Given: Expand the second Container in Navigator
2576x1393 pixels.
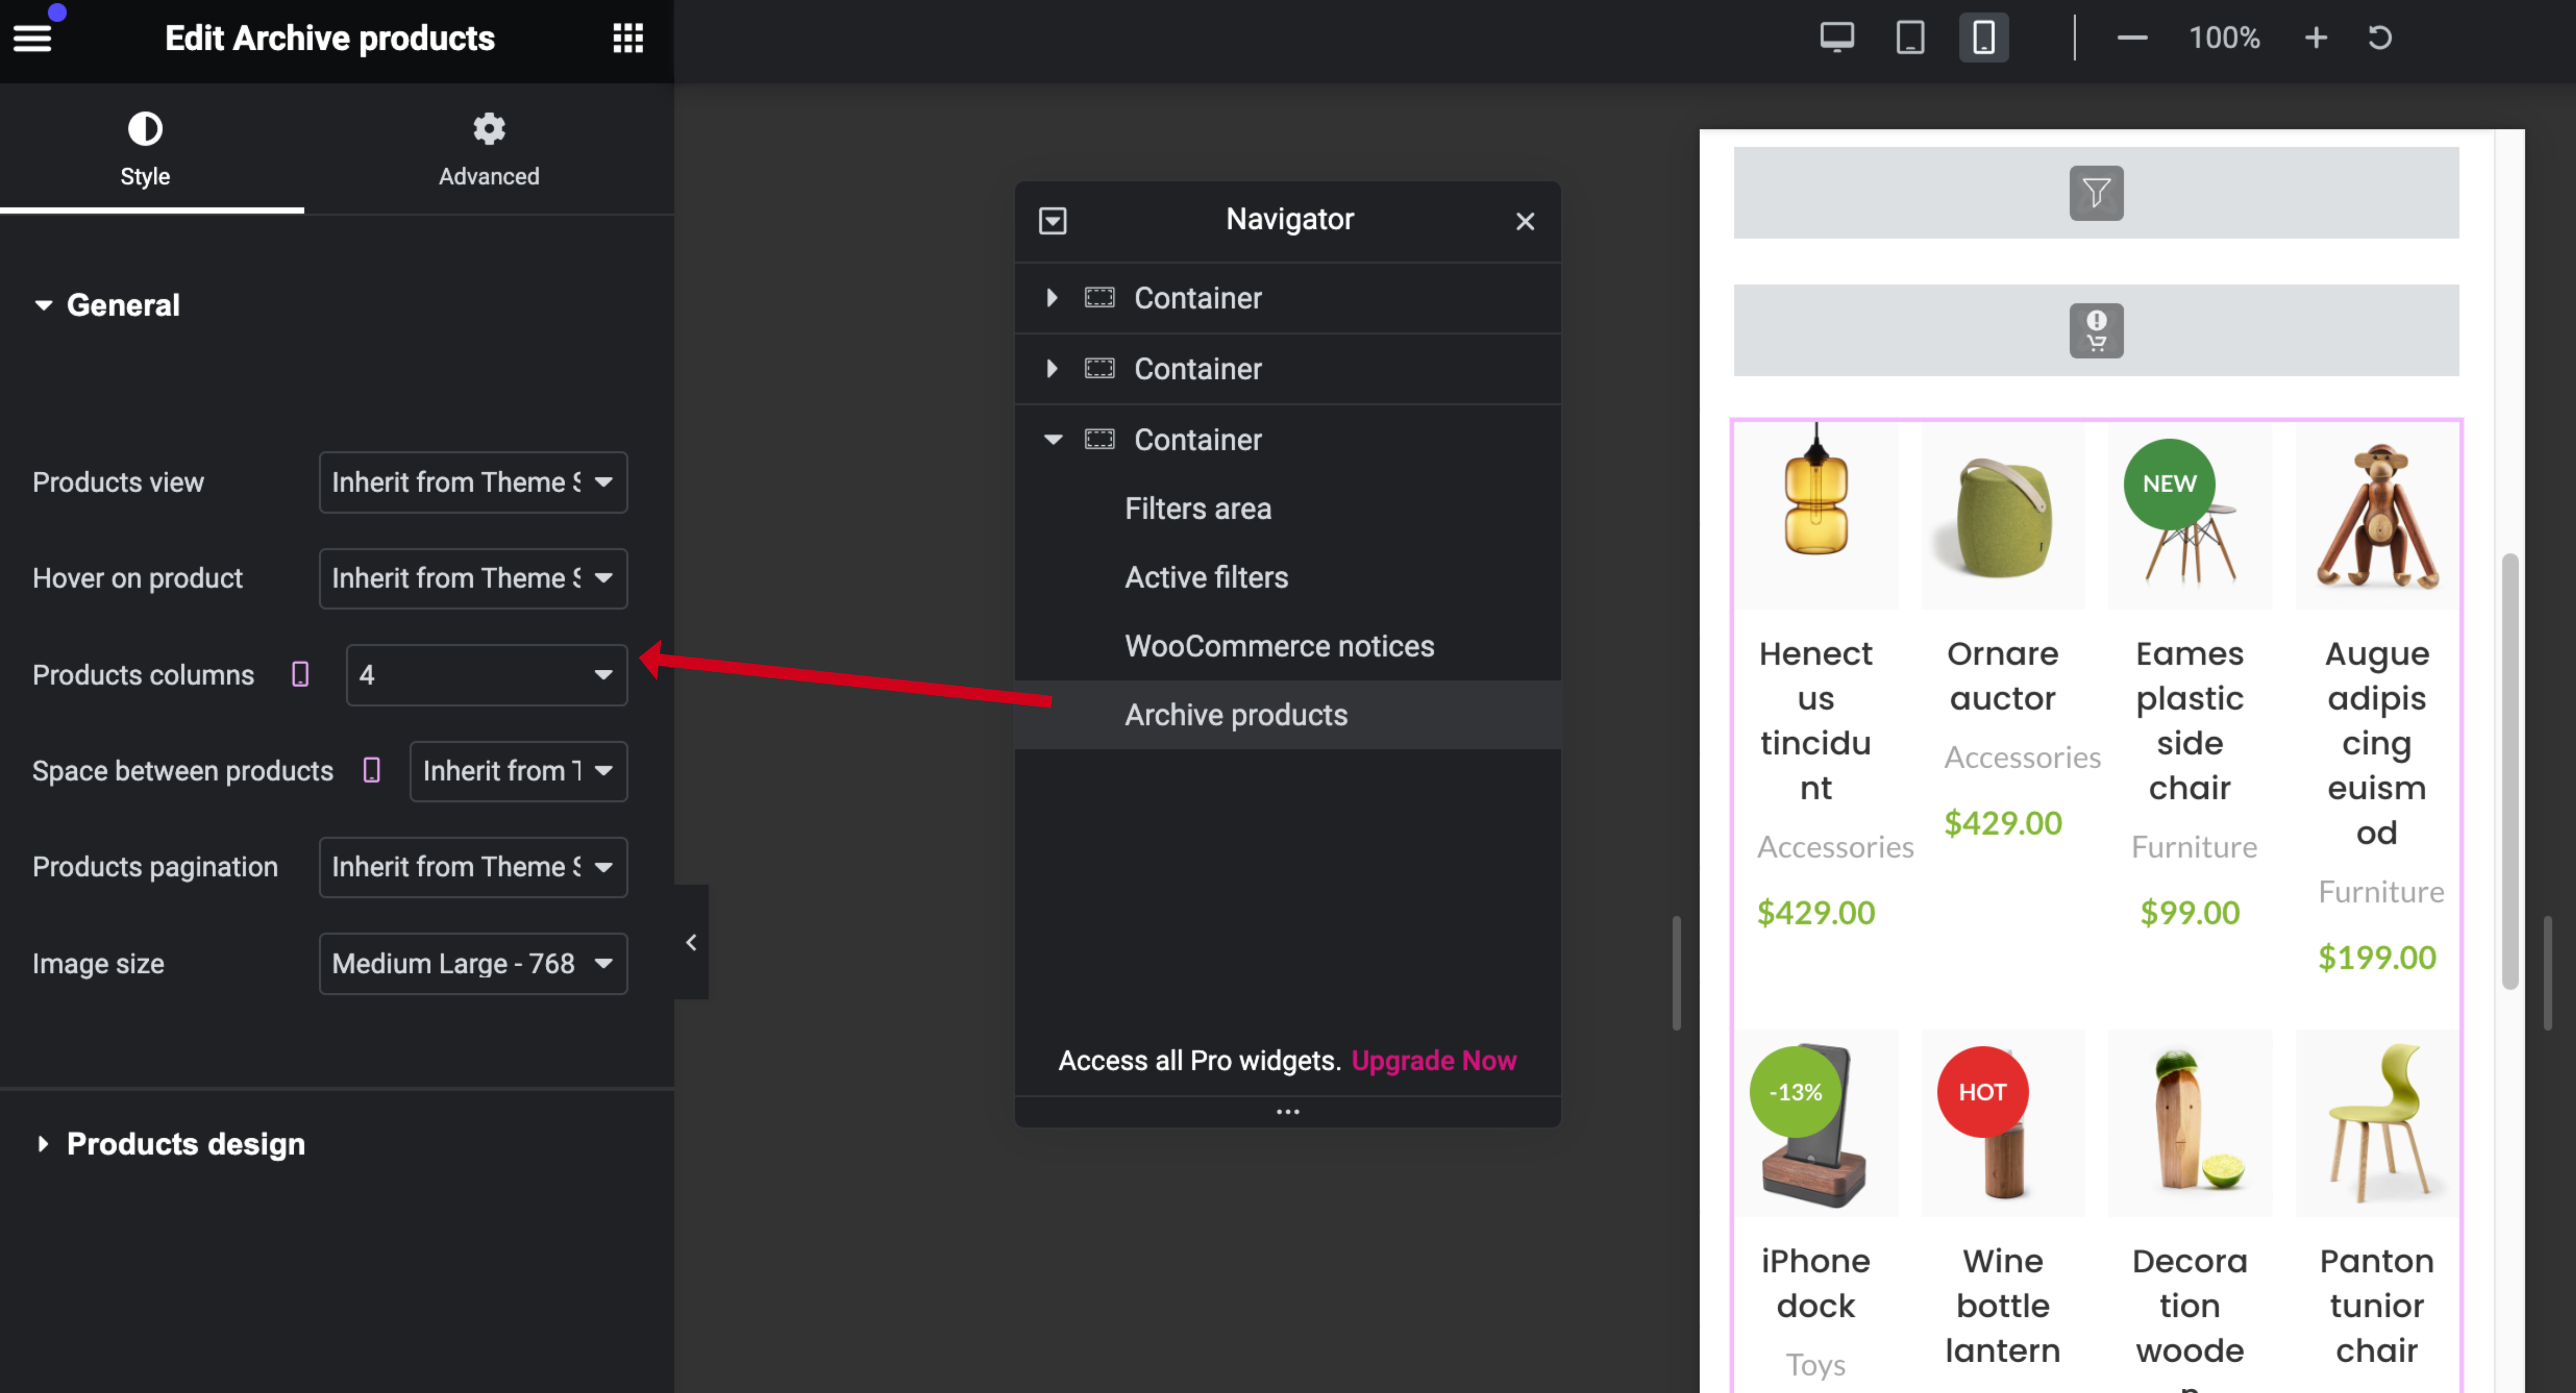Looking at the screenshot, I should (1051, 369).
